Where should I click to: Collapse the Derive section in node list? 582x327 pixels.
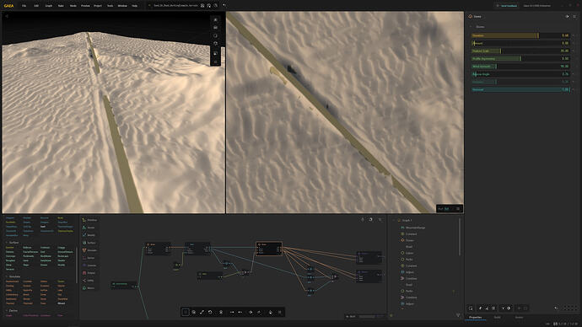(x=6, y=311)
